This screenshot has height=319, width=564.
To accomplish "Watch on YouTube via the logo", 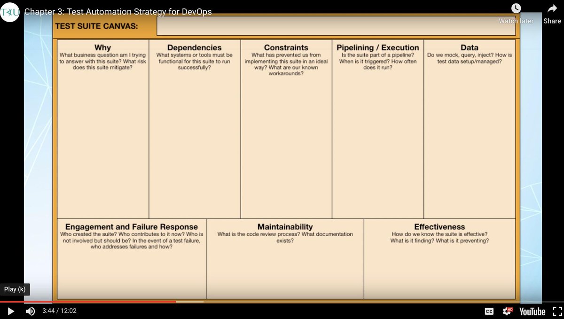I will (532, 311).
